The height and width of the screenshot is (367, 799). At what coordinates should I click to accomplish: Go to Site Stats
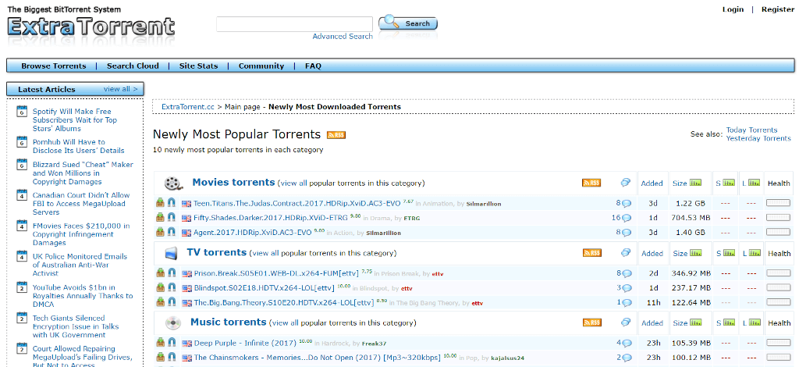tap(198, 66)
